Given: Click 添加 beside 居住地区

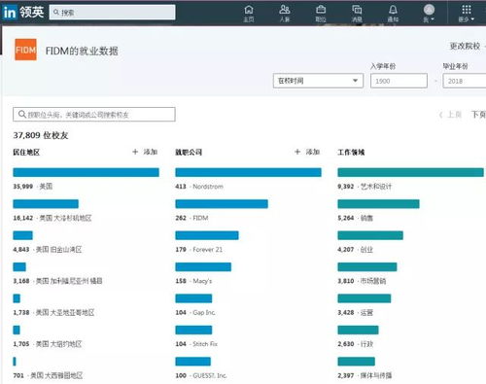Looking at the screenshot, I should [145, 152].
